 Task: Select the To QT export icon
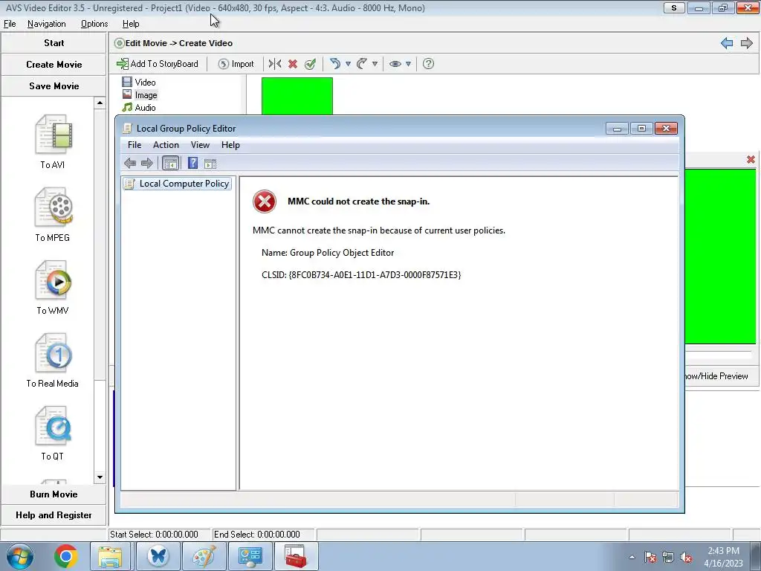[54, 426]
